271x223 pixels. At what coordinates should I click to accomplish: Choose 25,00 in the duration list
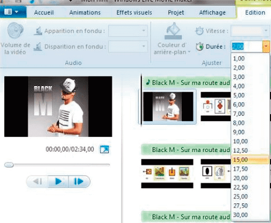(250, 196)
